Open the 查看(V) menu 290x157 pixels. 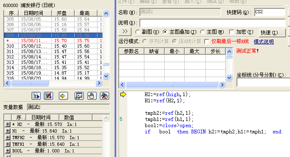(x=171, y=2)
